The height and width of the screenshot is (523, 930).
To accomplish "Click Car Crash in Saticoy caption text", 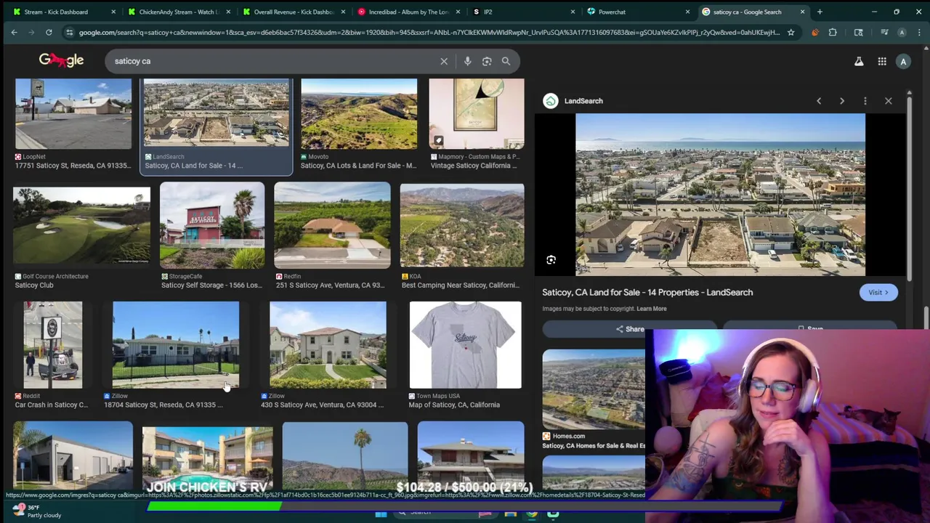I will click(x=52, y=405).
